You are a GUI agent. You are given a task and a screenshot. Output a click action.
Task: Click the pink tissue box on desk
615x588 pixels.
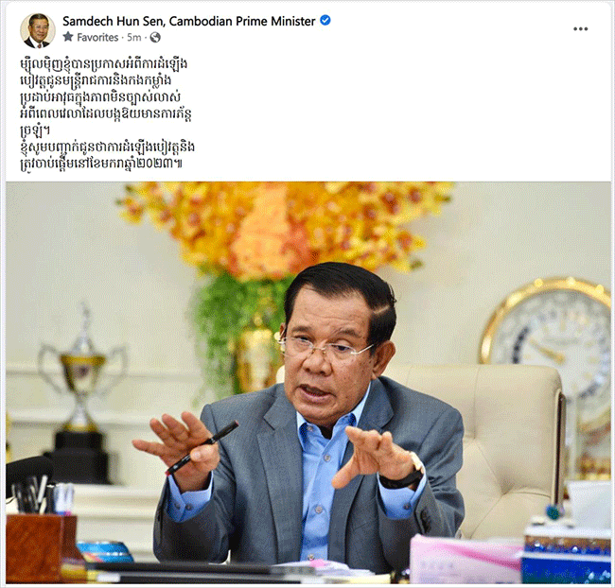pos(465,559)
